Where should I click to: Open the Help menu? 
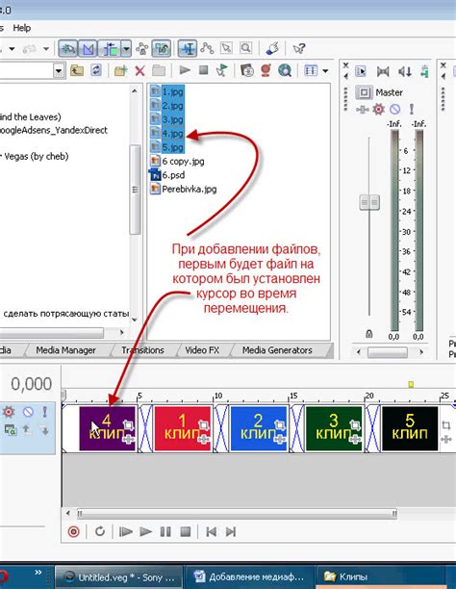pyautogui.click(x=22, y=28)
